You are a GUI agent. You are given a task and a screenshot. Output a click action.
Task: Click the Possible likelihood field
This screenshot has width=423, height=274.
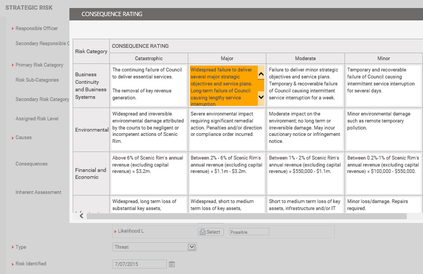[x=249, y=232]
